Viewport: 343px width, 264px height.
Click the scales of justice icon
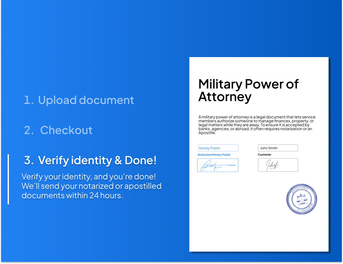tap(301, 200)
